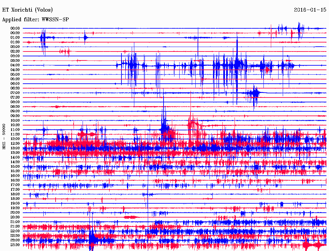Click the date 2016-01-15 label
The width and height of the screenshot is (329, 251).
pos(310,10)
